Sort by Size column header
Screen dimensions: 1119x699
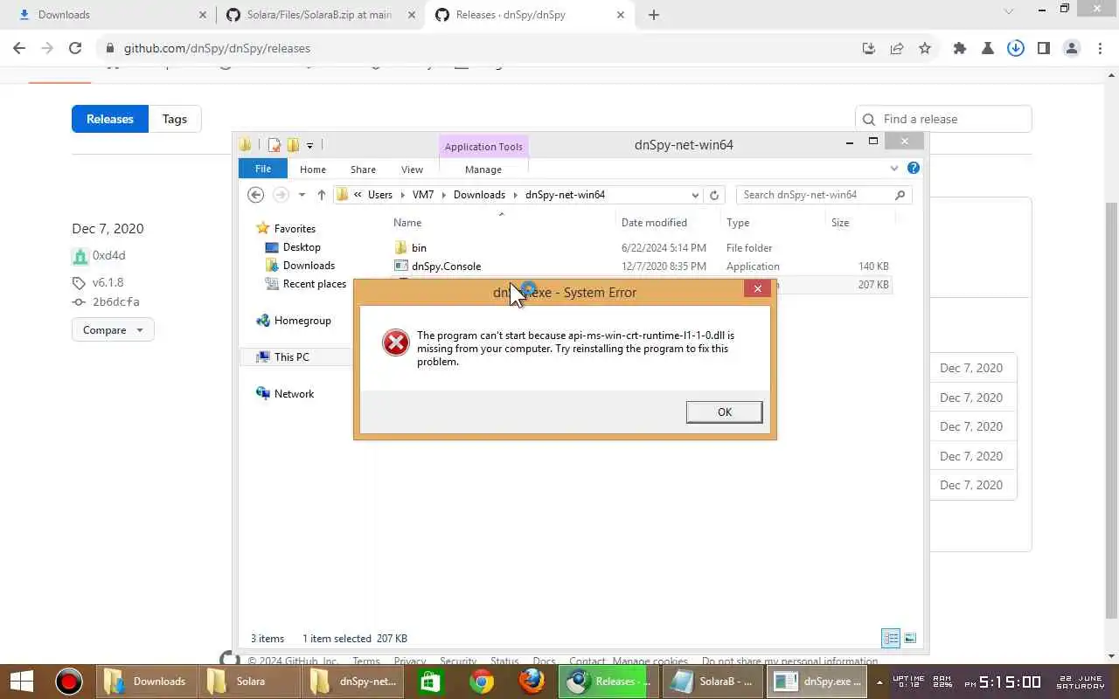pos(840,223)
